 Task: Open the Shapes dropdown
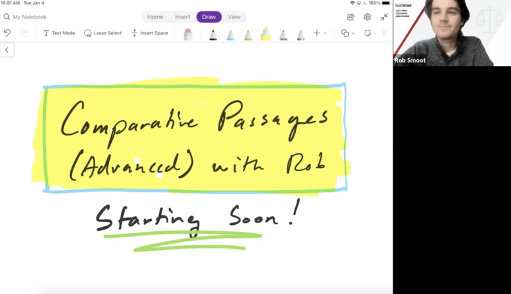(x=347, y=33)
